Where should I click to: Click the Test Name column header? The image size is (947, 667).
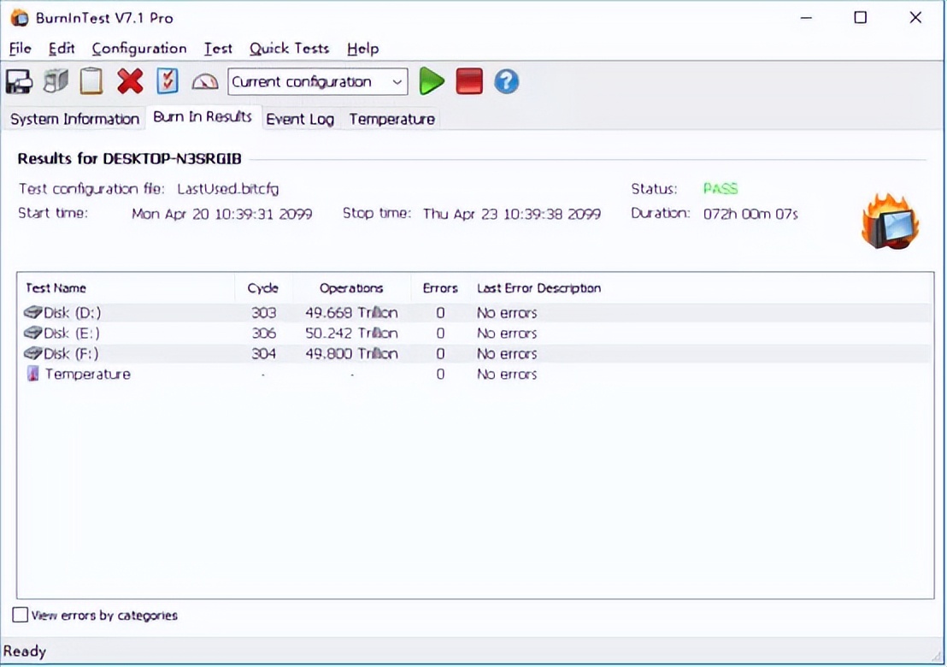click(56, 288)
